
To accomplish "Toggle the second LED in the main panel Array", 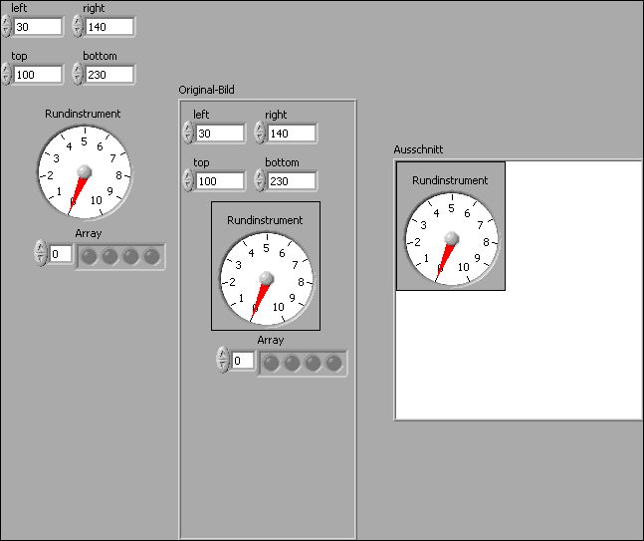I will click(x=109, y=256).
